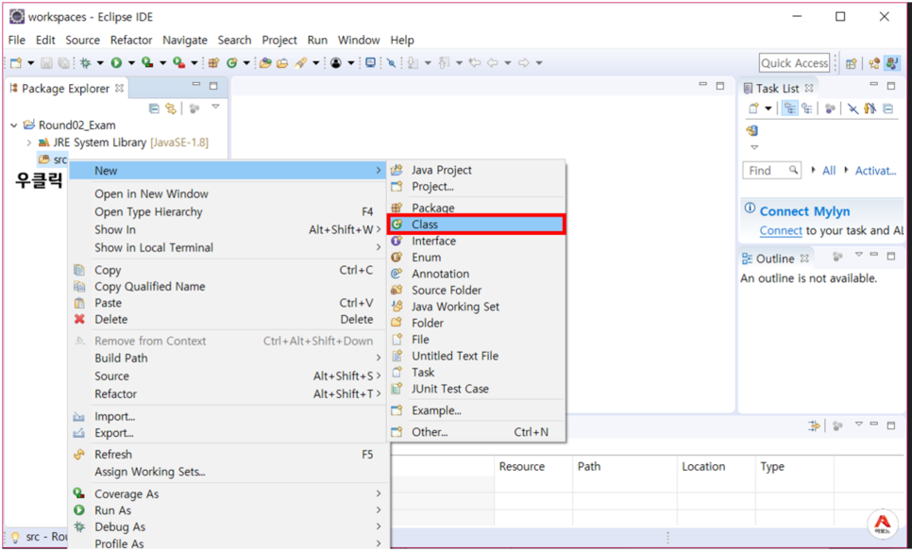912x551 pixels.
Task: Click Collapse All in Task List toolbar
Action: (x=887, y=109)
